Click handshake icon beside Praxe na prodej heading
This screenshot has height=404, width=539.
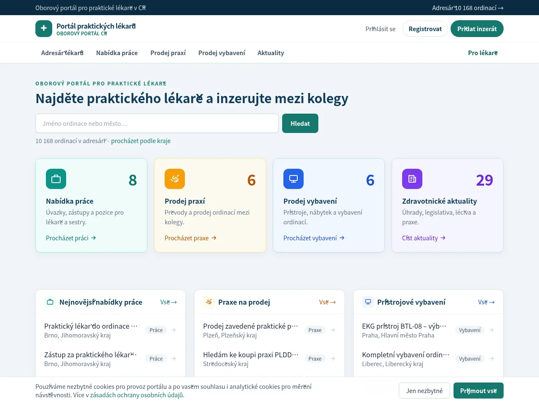209,302
